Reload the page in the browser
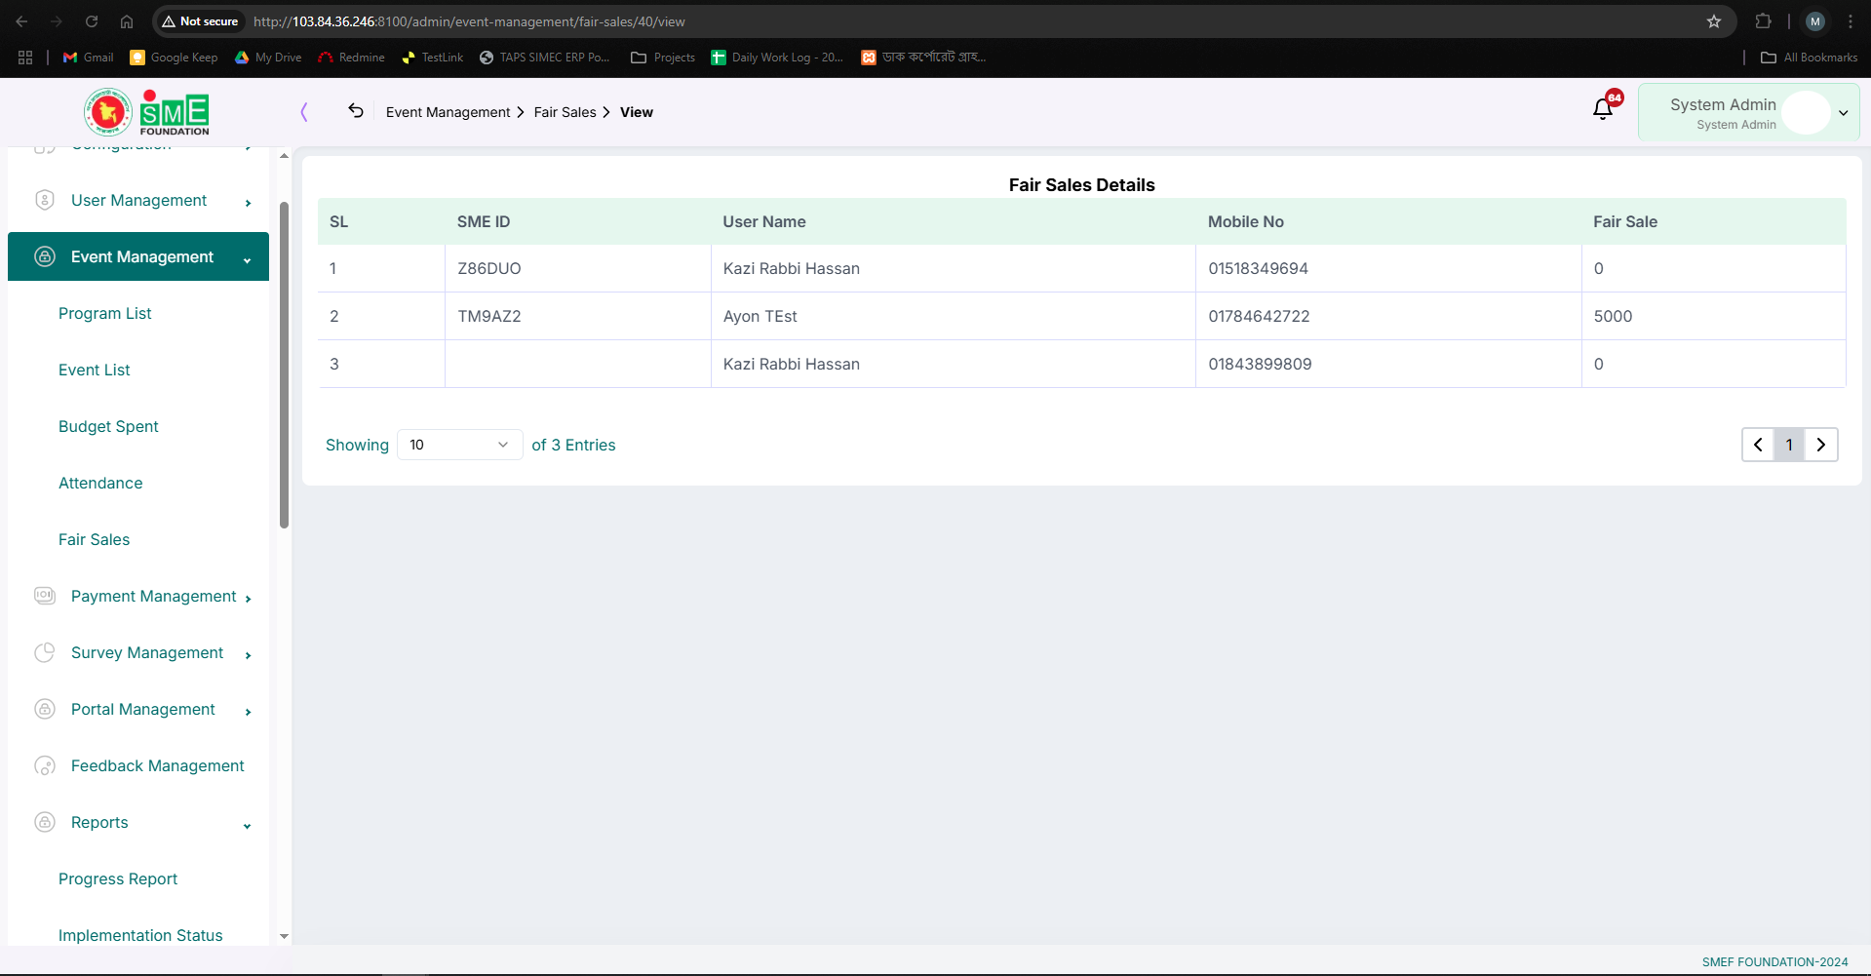1871x976 pixels. coord(92,21)
